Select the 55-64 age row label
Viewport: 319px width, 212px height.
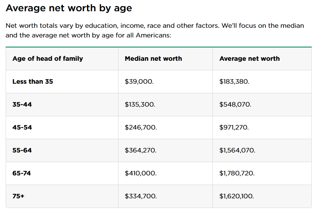22,150
